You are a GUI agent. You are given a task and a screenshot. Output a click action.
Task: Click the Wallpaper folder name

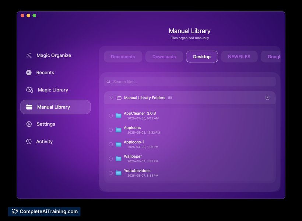coord(133,156)
